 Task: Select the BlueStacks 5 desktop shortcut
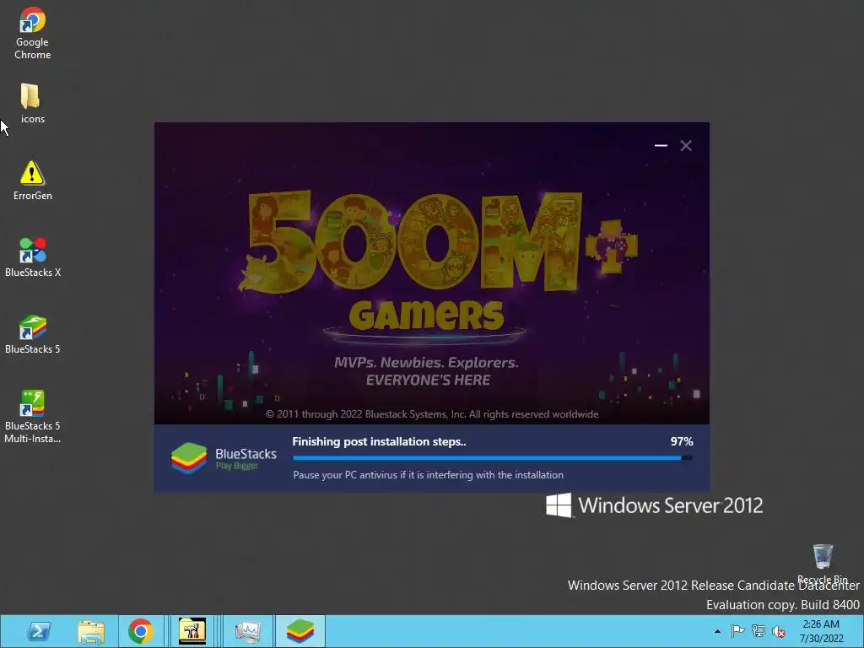tap(33, 334)
